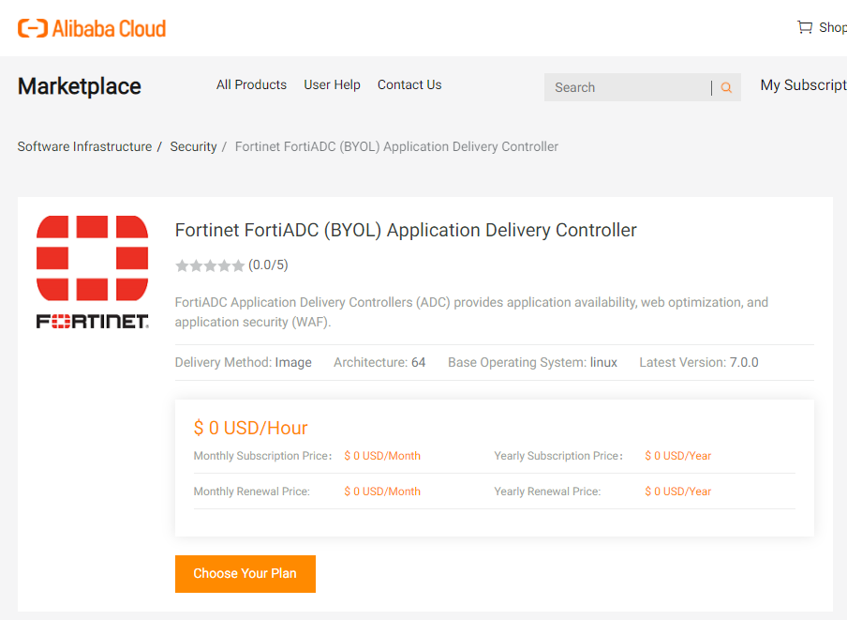Image resolution: width=847 pixels, height=620 pixels.
Task: Click the Marketplace heading
Action: pyautogui.click(x=79, y=85)
